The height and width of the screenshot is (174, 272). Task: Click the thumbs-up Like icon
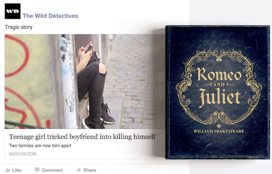tap(8, 170)
